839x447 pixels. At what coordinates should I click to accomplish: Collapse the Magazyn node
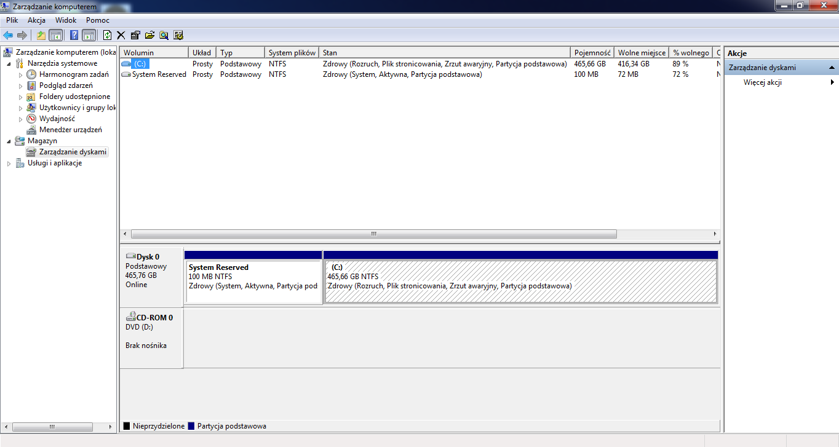pyautogui.click(x=9, y=141)
